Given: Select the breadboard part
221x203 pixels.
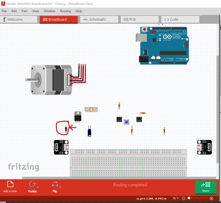Looking at the screenshot, I should tap(128, 163).
